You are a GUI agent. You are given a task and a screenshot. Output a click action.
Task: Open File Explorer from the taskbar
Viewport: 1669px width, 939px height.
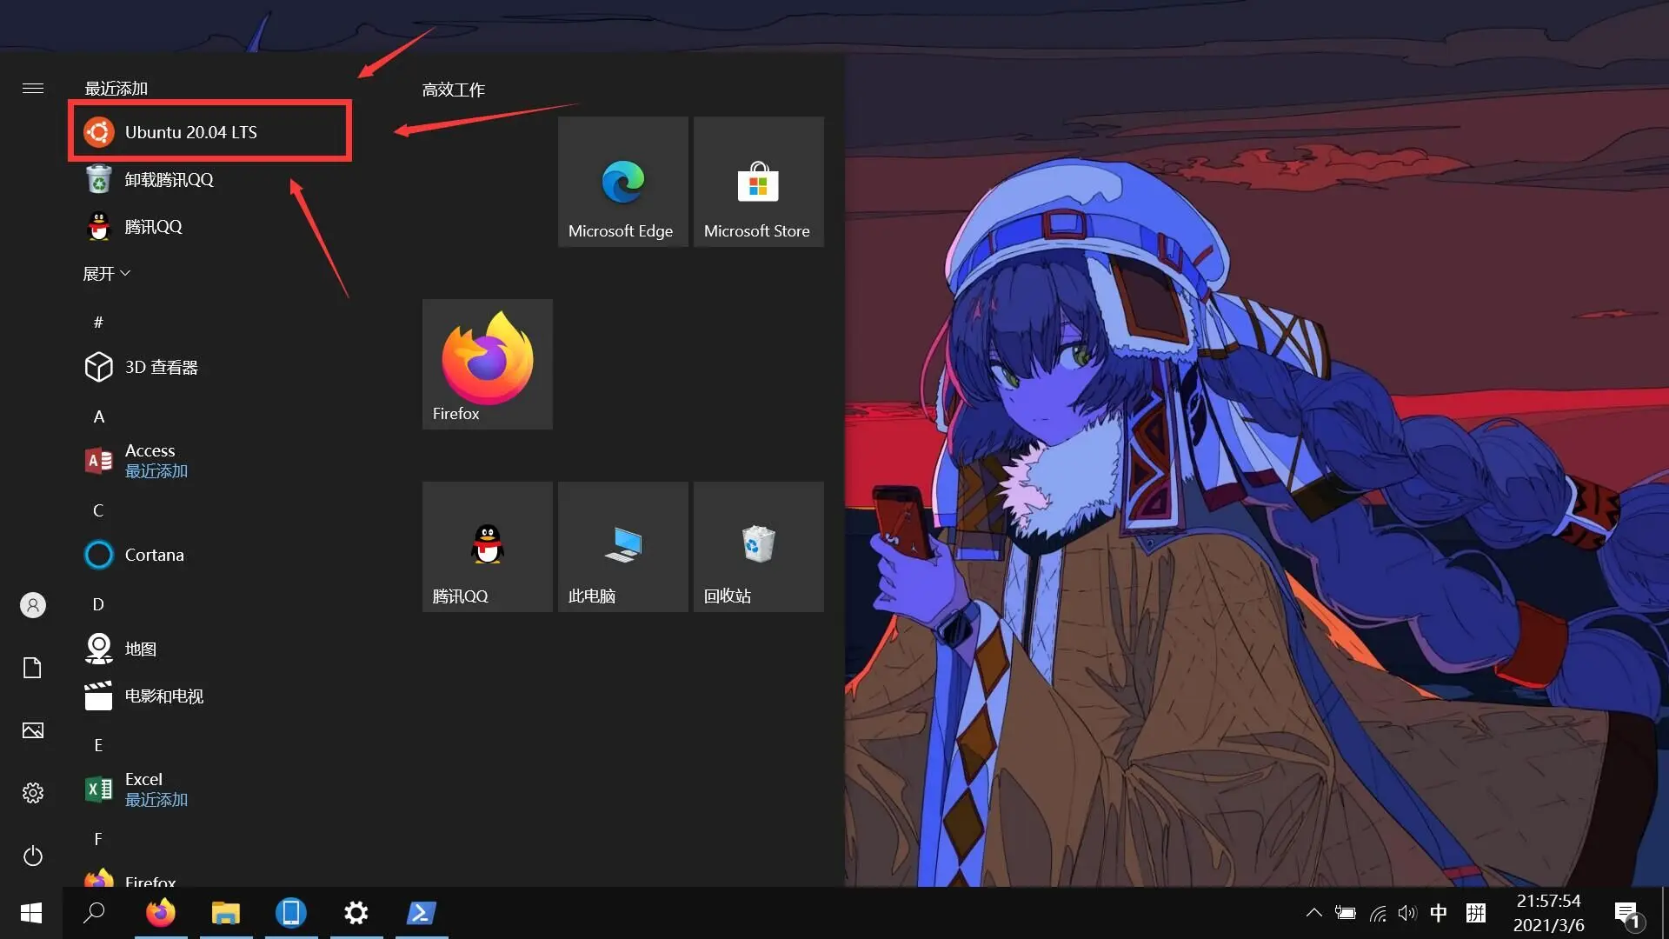[226, 913]
